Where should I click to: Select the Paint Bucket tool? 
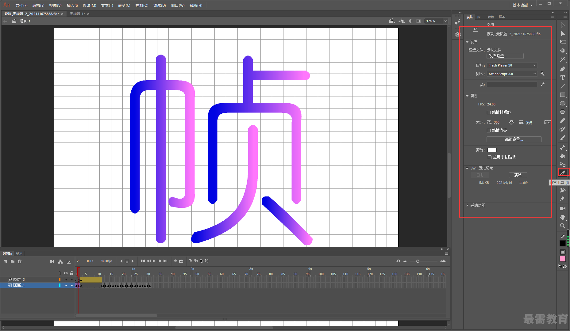pyautogui.click(x=562, y=156)
